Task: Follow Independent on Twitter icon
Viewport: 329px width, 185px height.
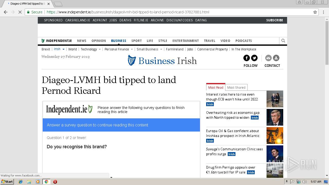Action: click(x=254, y=58)
